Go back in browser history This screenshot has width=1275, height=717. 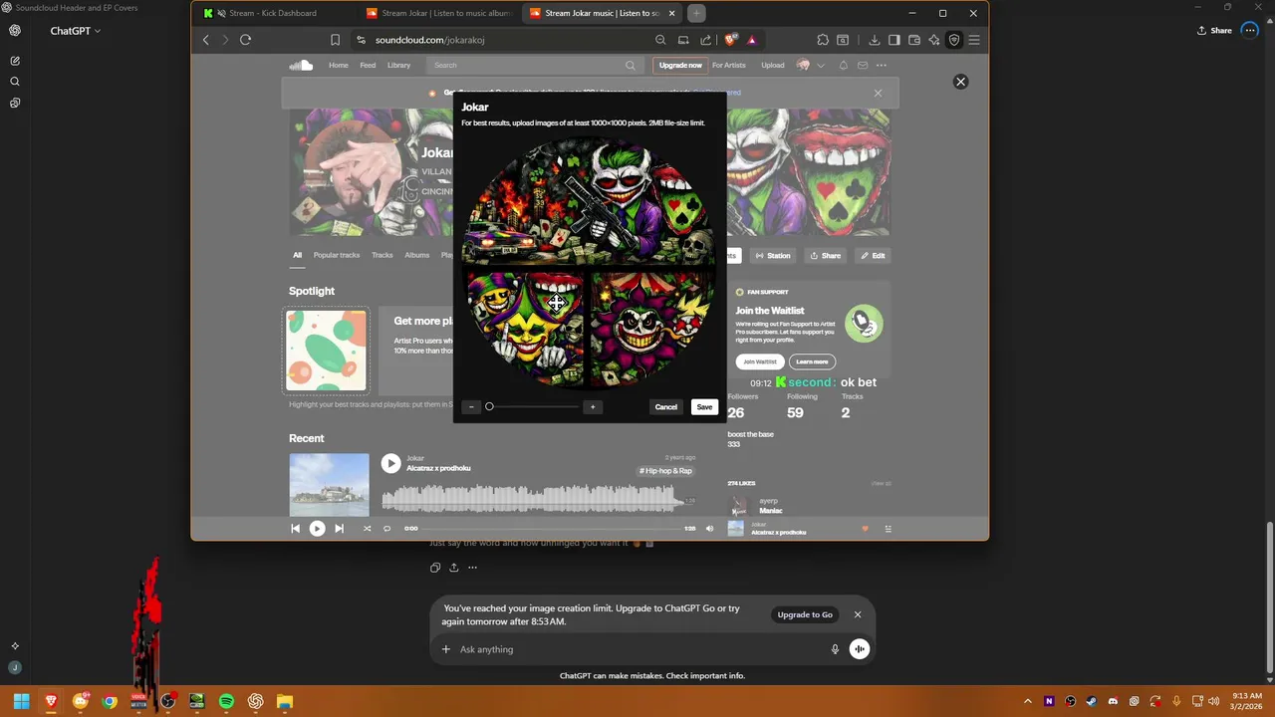(206, 40)
